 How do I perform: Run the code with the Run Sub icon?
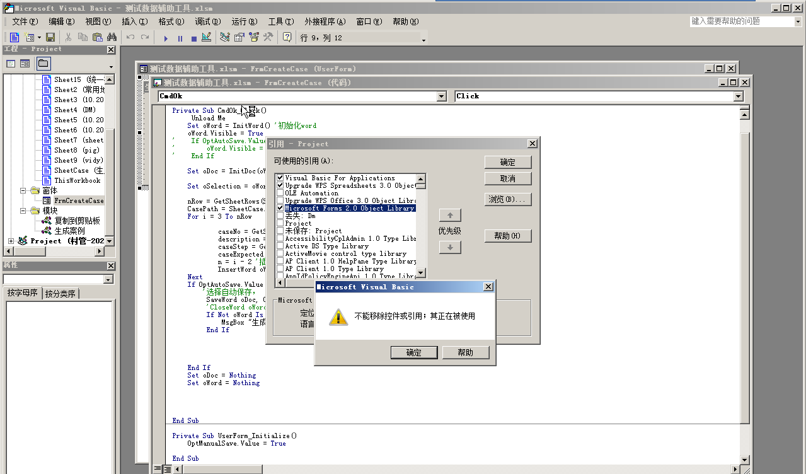(x=166, y=37)
